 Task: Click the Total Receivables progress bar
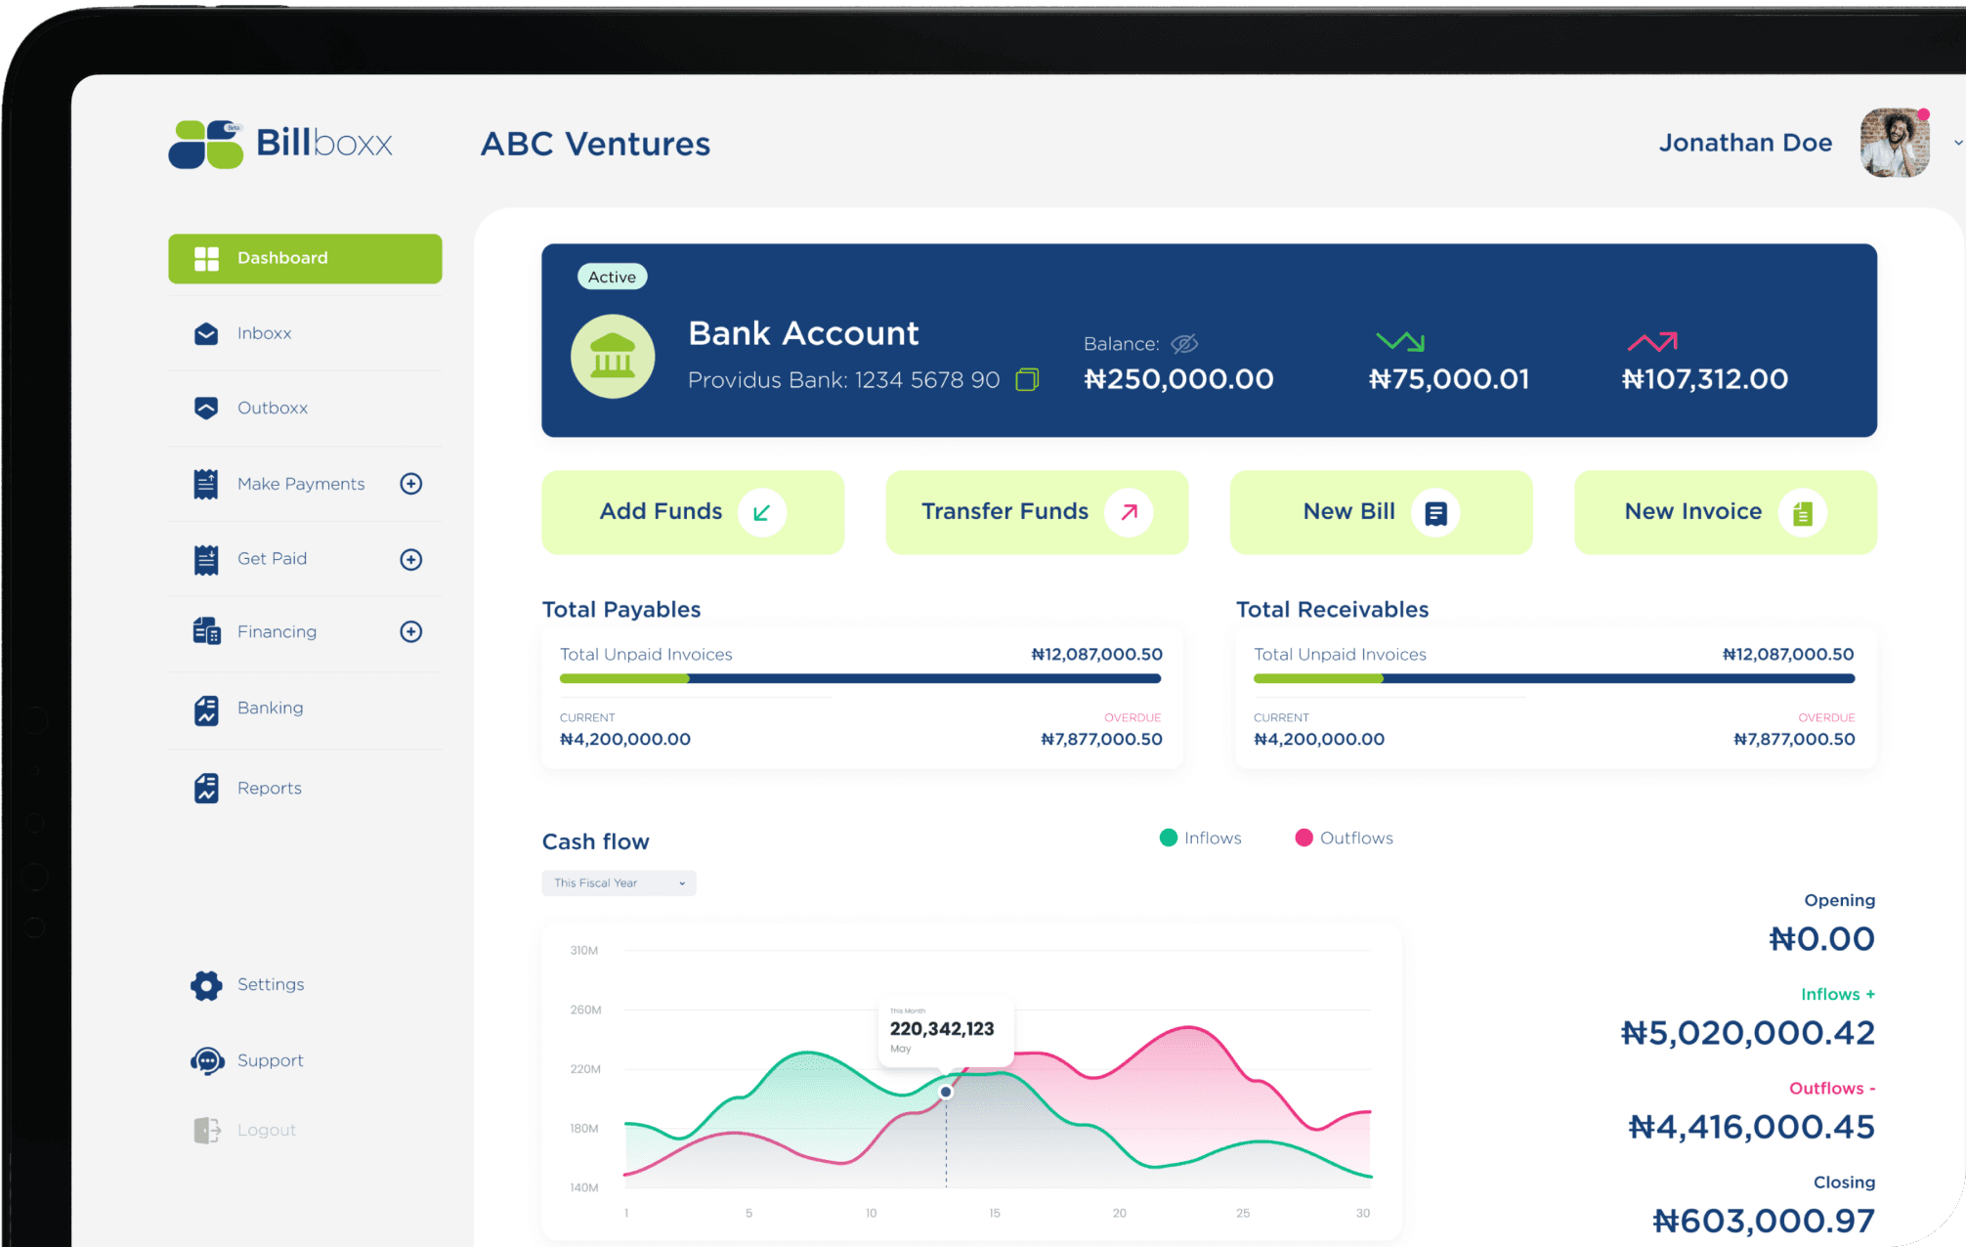tap(1554, 678)
